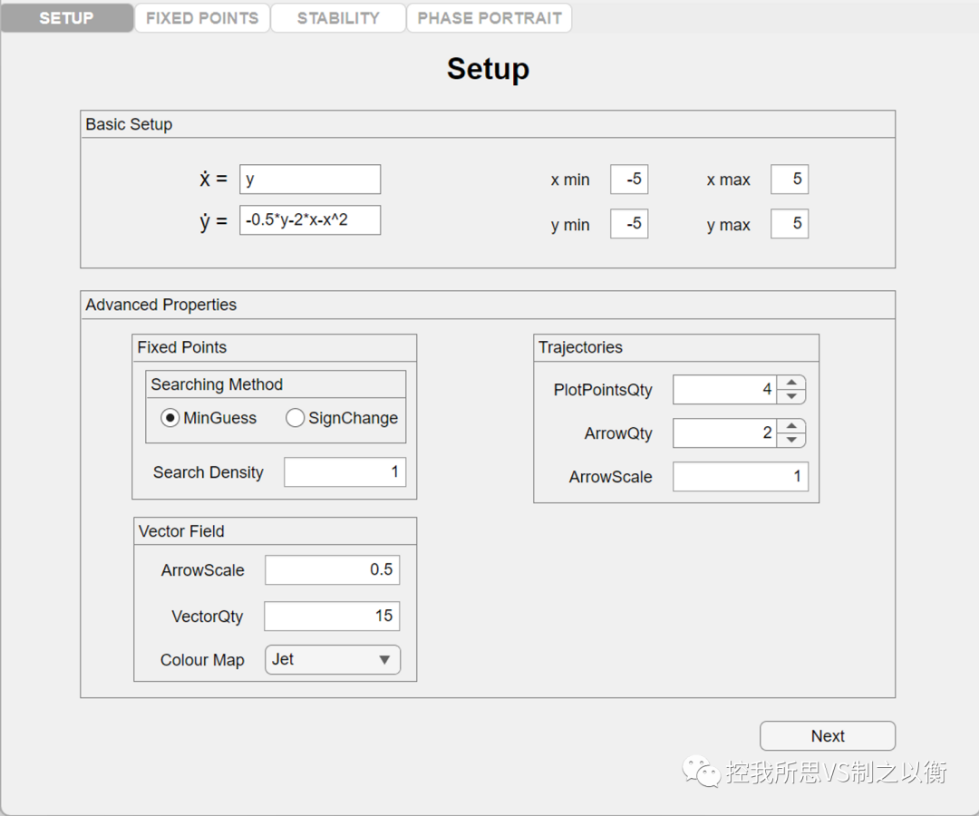
Task: Edit the VectorQty field
Action: [x=332, y=617]
